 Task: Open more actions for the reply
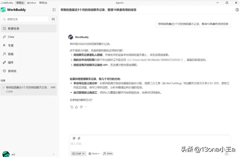(x=86, y=107)
